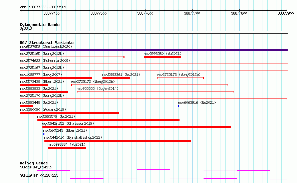Click the RefSeq Genes track title
The width and height of the screenshot is (297, 183).
[x=34, y=163]
